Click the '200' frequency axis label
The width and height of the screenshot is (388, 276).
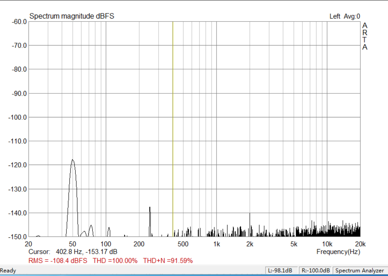(139, 244)
